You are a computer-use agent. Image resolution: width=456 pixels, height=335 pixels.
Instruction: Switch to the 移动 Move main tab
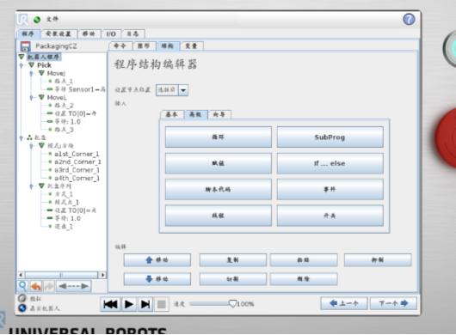coord(89,33)
